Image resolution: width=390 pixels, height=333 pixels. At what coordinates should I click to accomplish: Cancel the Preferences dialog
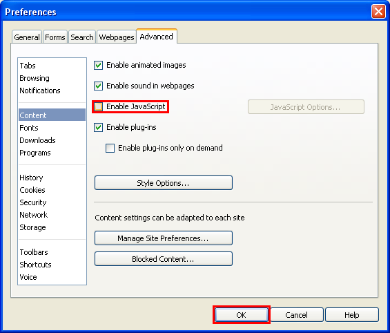pos(297,315)
